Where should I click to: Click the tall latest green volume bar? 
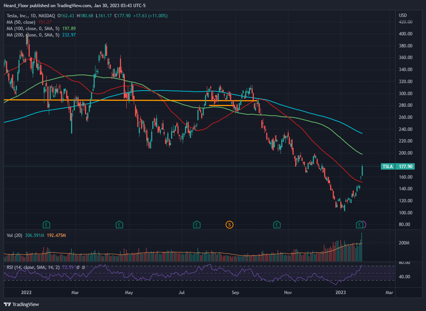click(362, 247)
